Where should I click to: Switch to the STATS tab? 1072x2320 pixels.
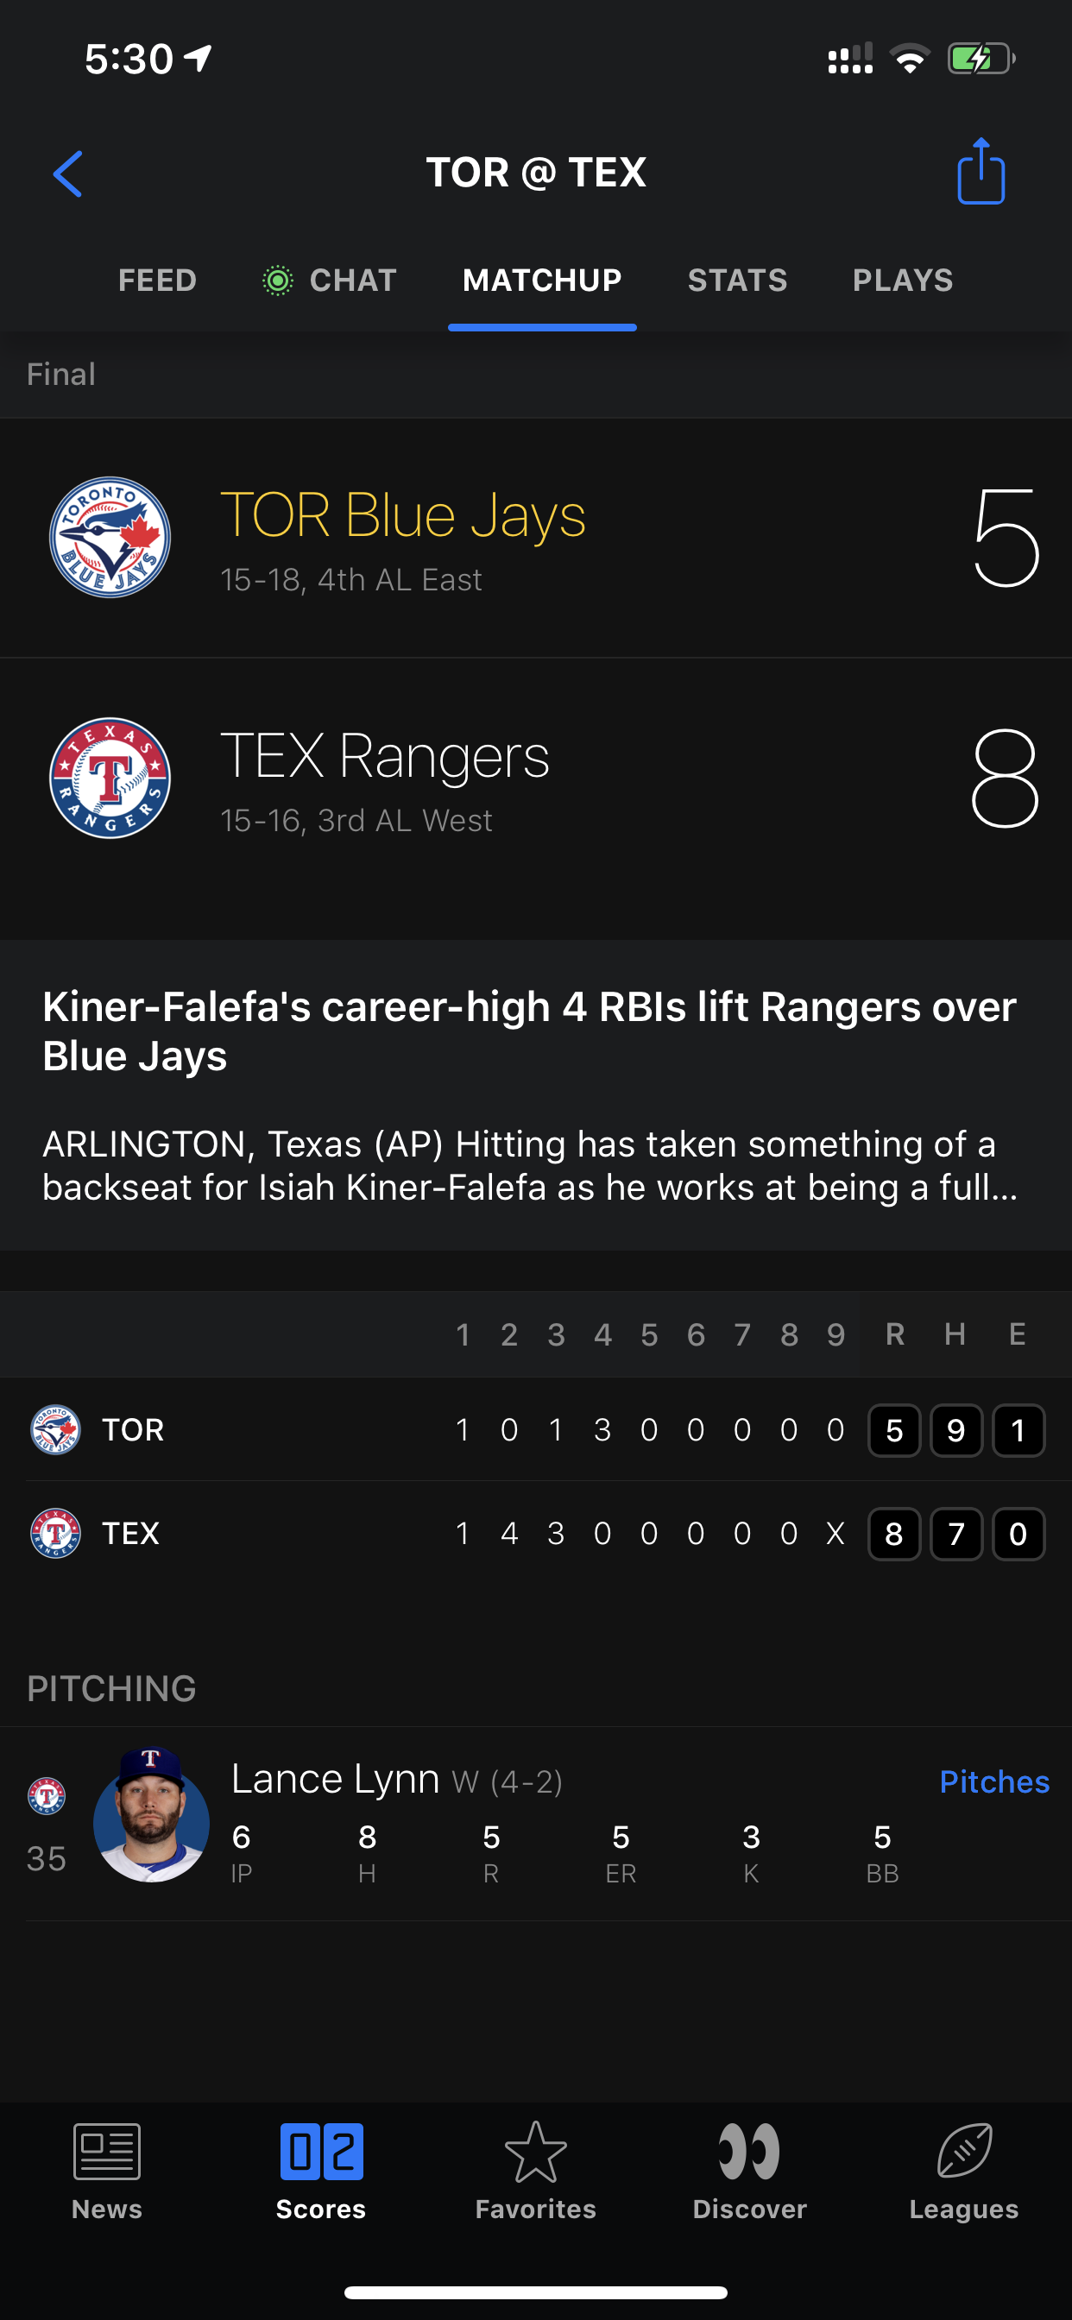tap(737, 281)
